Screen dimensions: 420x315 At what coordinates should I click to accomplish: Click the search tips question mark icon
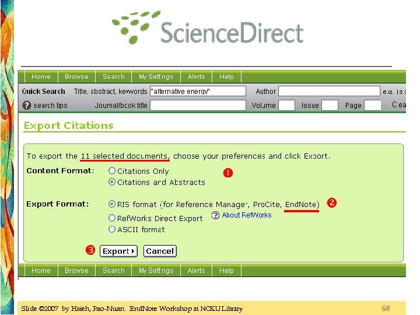[x=26, y=105]
